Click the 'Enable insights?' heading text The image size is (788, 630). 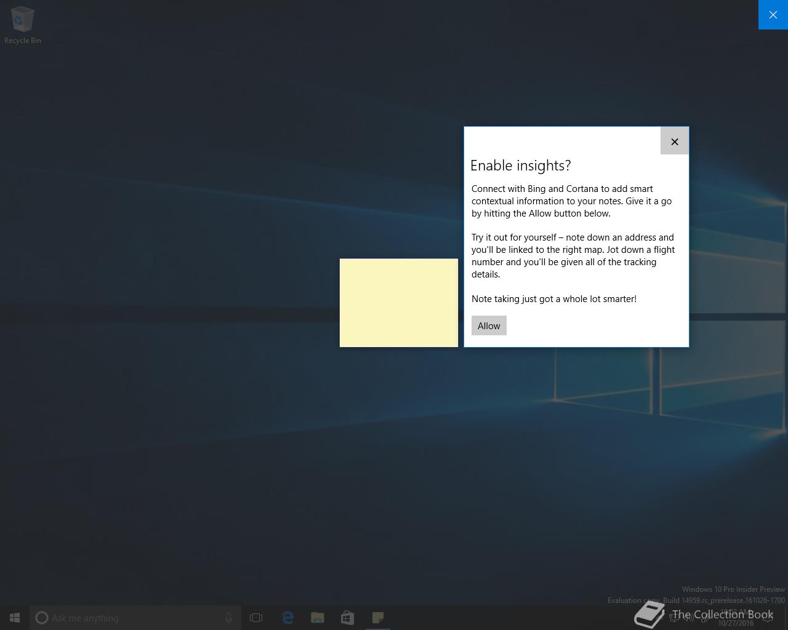pos(521,165)
